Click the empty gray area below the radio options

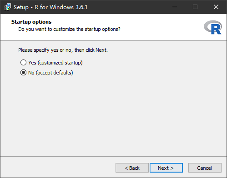pos(113,115)
